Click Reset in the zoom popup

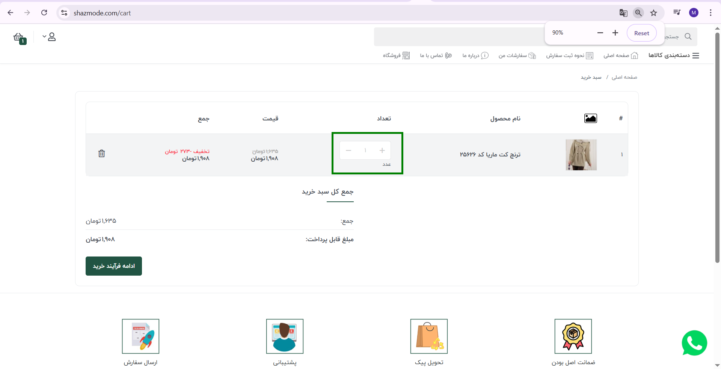[x=641, y=33]
